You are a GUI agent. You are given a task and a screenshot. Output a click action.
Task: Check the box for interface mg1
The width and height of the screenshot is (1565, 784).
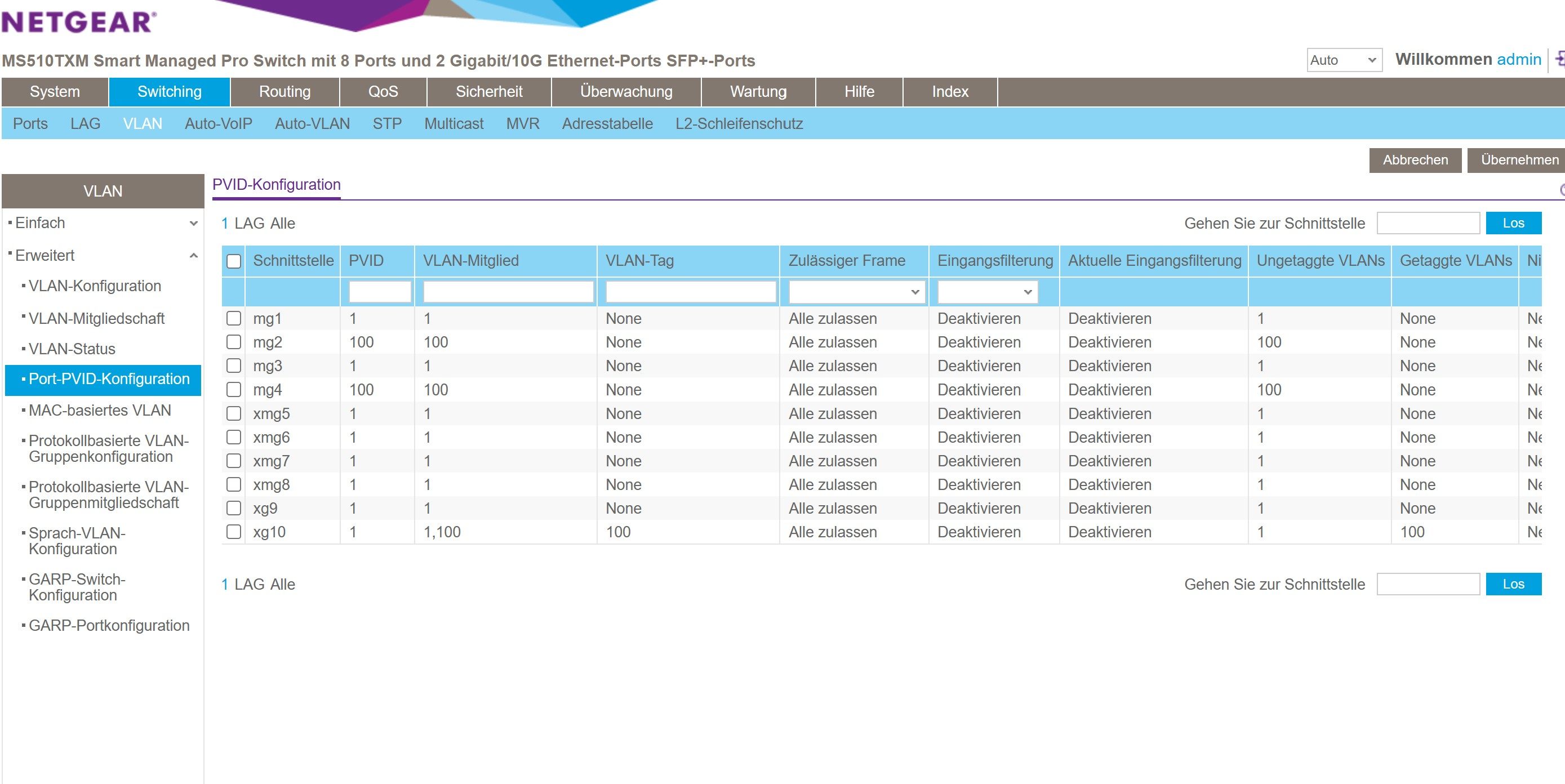pyautogui.click(x=234, y=318)
